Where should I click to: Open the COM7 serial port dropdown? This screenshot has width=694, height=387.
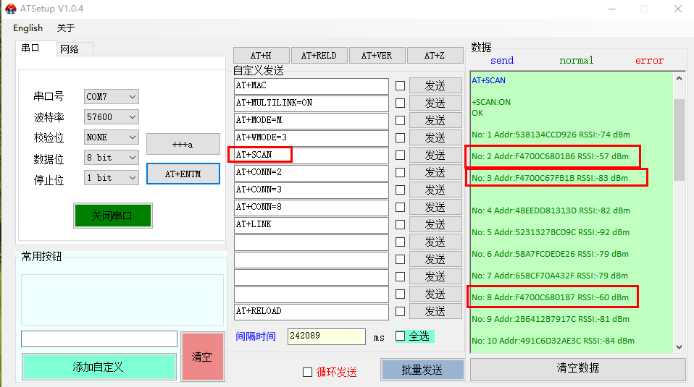click(x=111, y=96)
